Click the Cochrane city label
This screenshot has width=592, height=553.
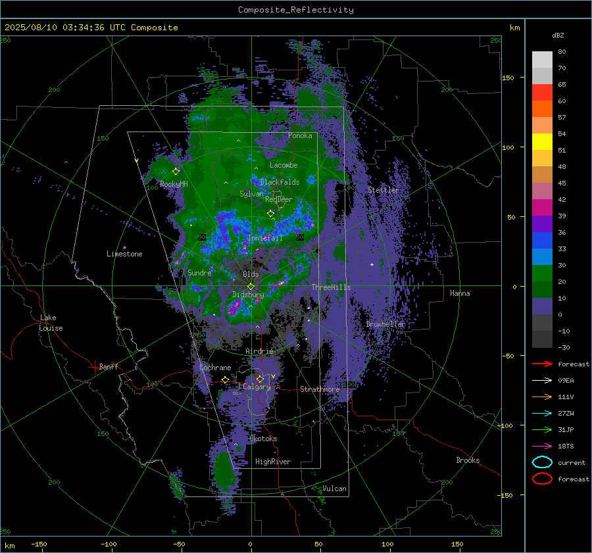[215, 368]
